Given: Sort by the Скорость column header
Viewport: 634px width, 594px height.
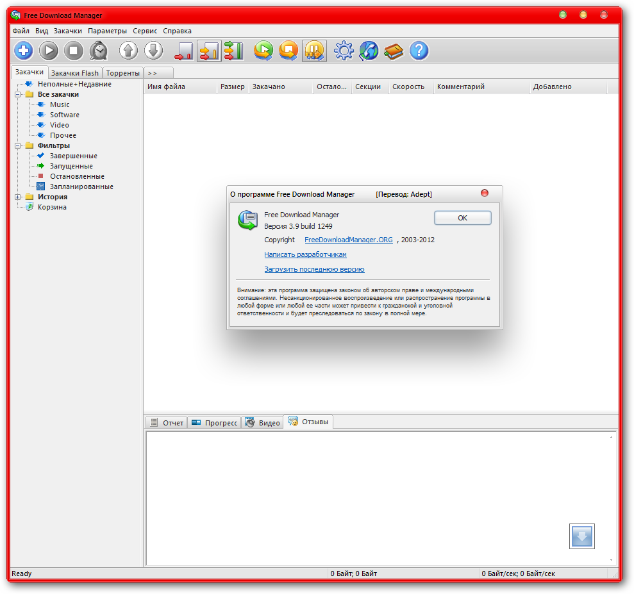Looking at the screenshot, I should (411, 87).
